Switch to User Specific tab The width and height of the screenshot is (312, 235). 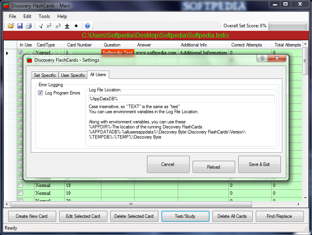click(x=73, y=75)
